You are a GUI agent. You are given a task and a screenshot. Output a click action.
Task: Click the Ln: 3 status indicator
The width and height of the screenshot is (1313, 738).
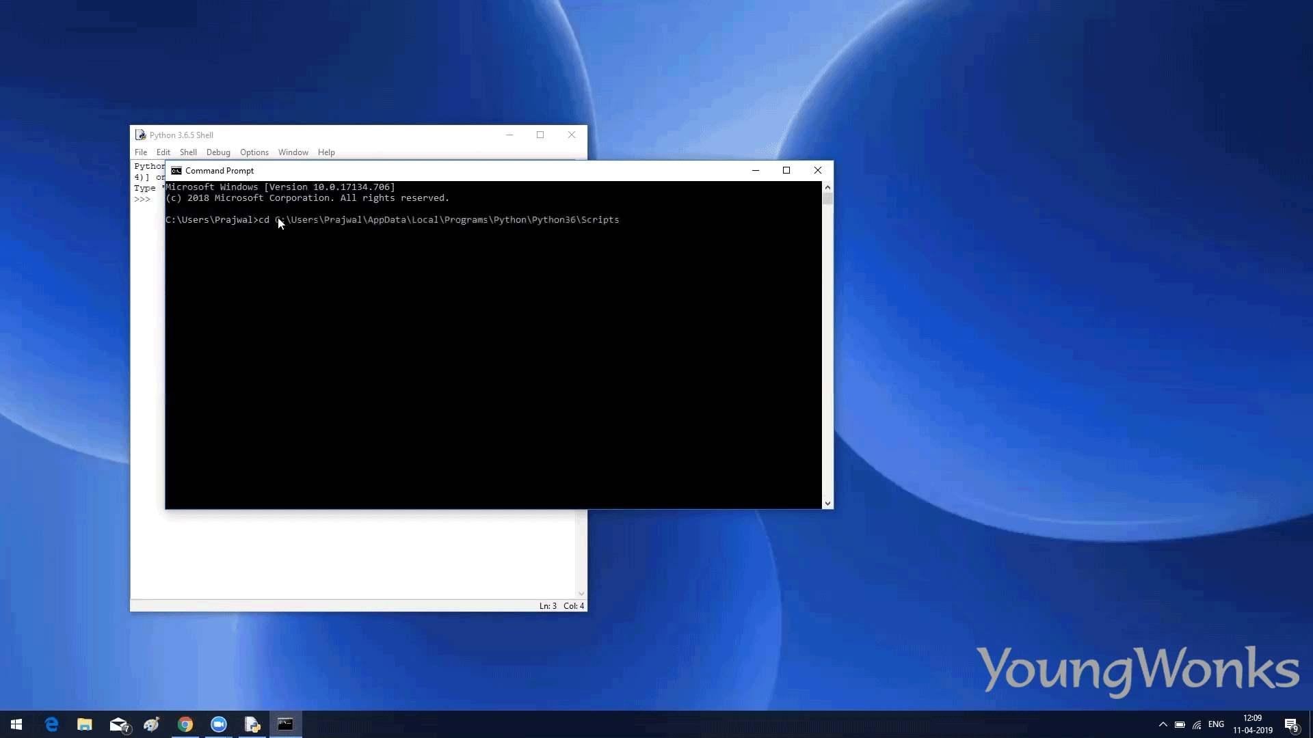coord(548,606)
